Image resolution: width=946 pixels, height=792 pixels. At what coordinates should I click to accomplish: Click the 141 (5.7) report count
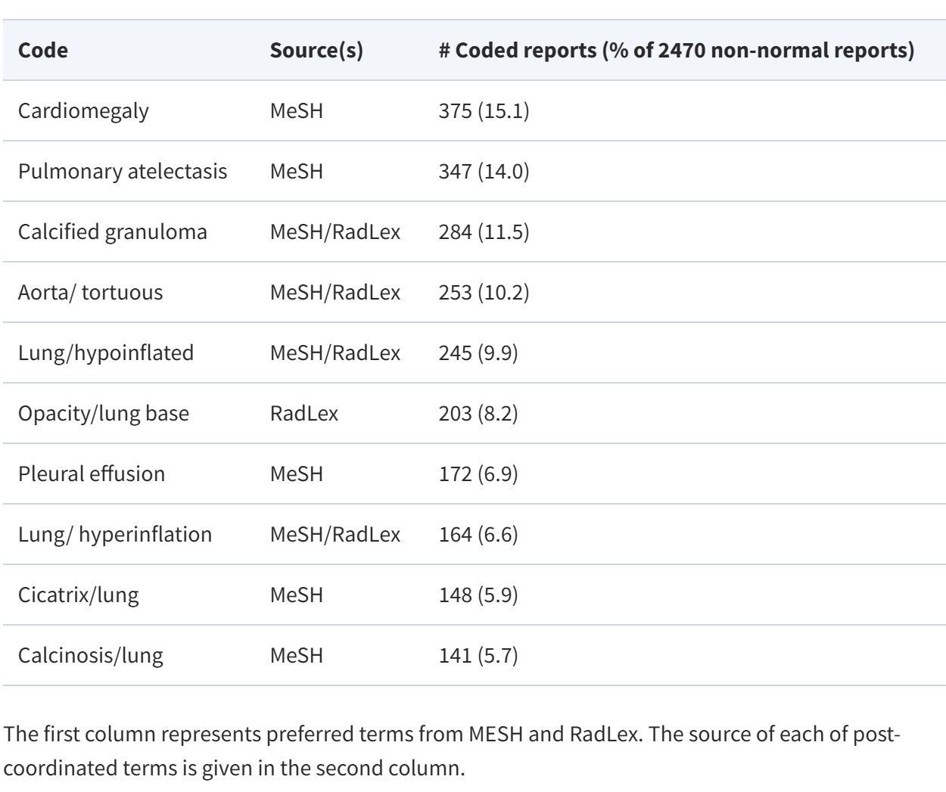tap(478, 656)
